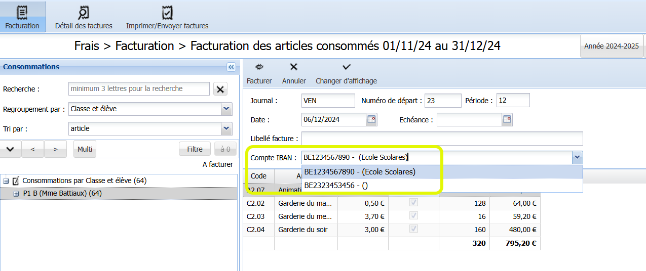Toggle checkbox for Garderie du soir row
This screenshot has width=646, height=271.
pos(413,230)
